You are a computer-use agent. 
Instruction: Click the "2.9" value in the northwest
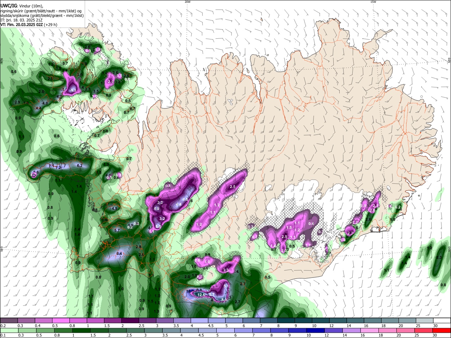[17, 102]
